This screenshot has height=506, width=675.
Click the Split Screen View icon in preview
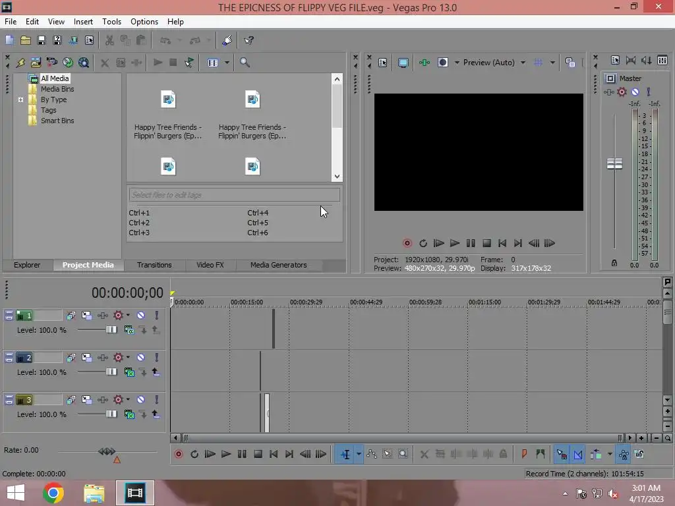pyautogui.click(x=443, y=63)
